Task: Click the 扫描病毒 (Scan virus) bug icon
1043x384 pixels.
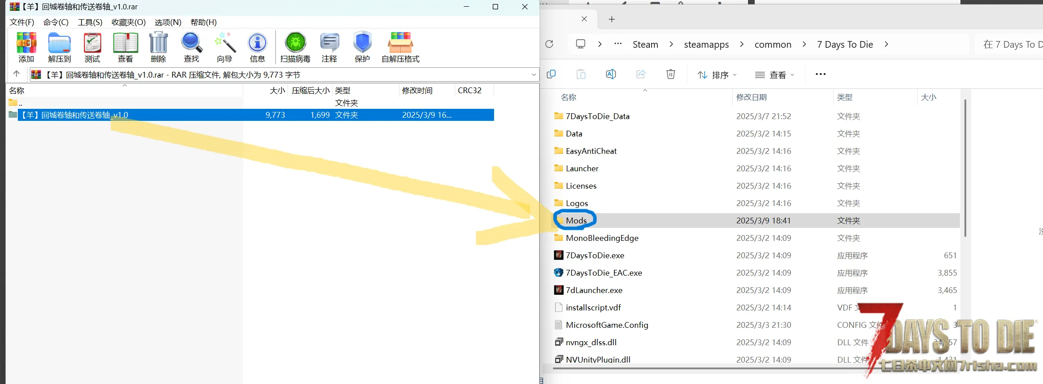Action: coord(295,47)
